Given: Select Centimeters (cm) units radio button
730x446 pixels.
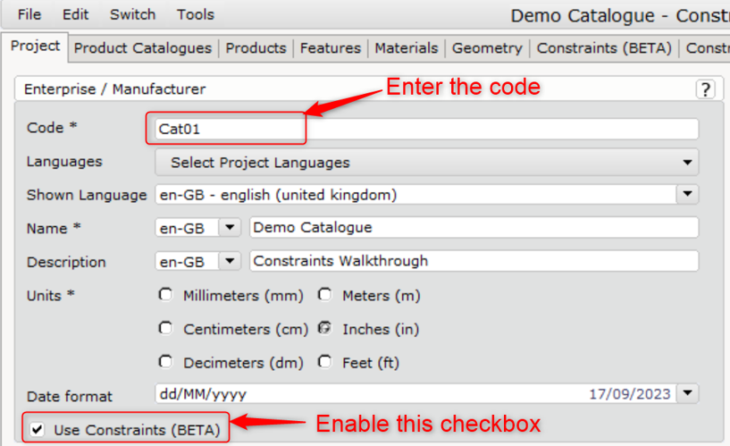Looking at the screenshot, I should coord(165,328).
